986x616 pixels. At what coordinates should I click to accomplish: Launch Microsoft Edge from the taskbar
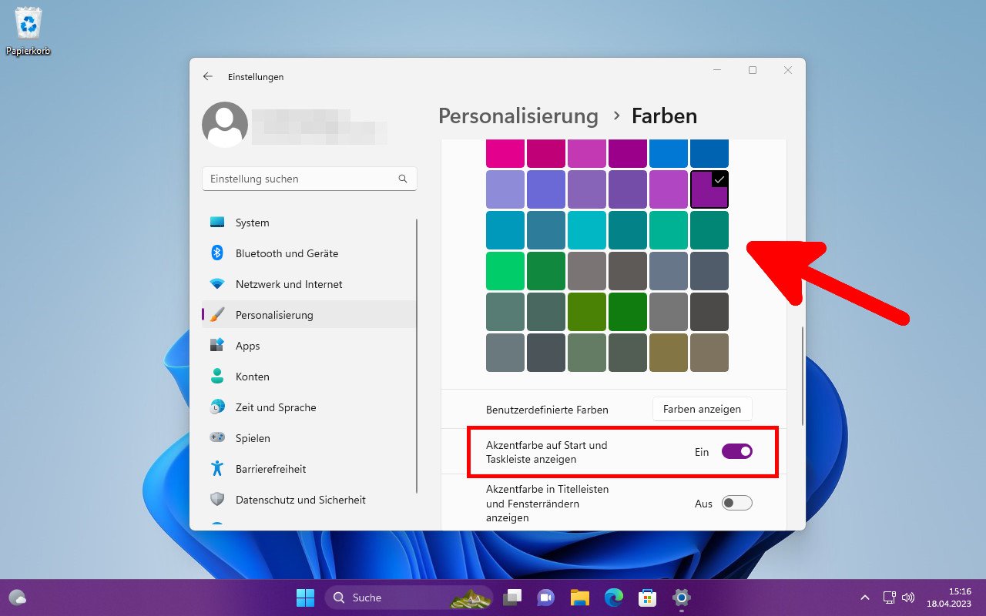[x=613, y=598]
